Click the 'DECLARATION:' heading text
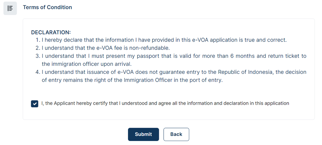The height and width of the screenshot is (145, 322). 51,32
